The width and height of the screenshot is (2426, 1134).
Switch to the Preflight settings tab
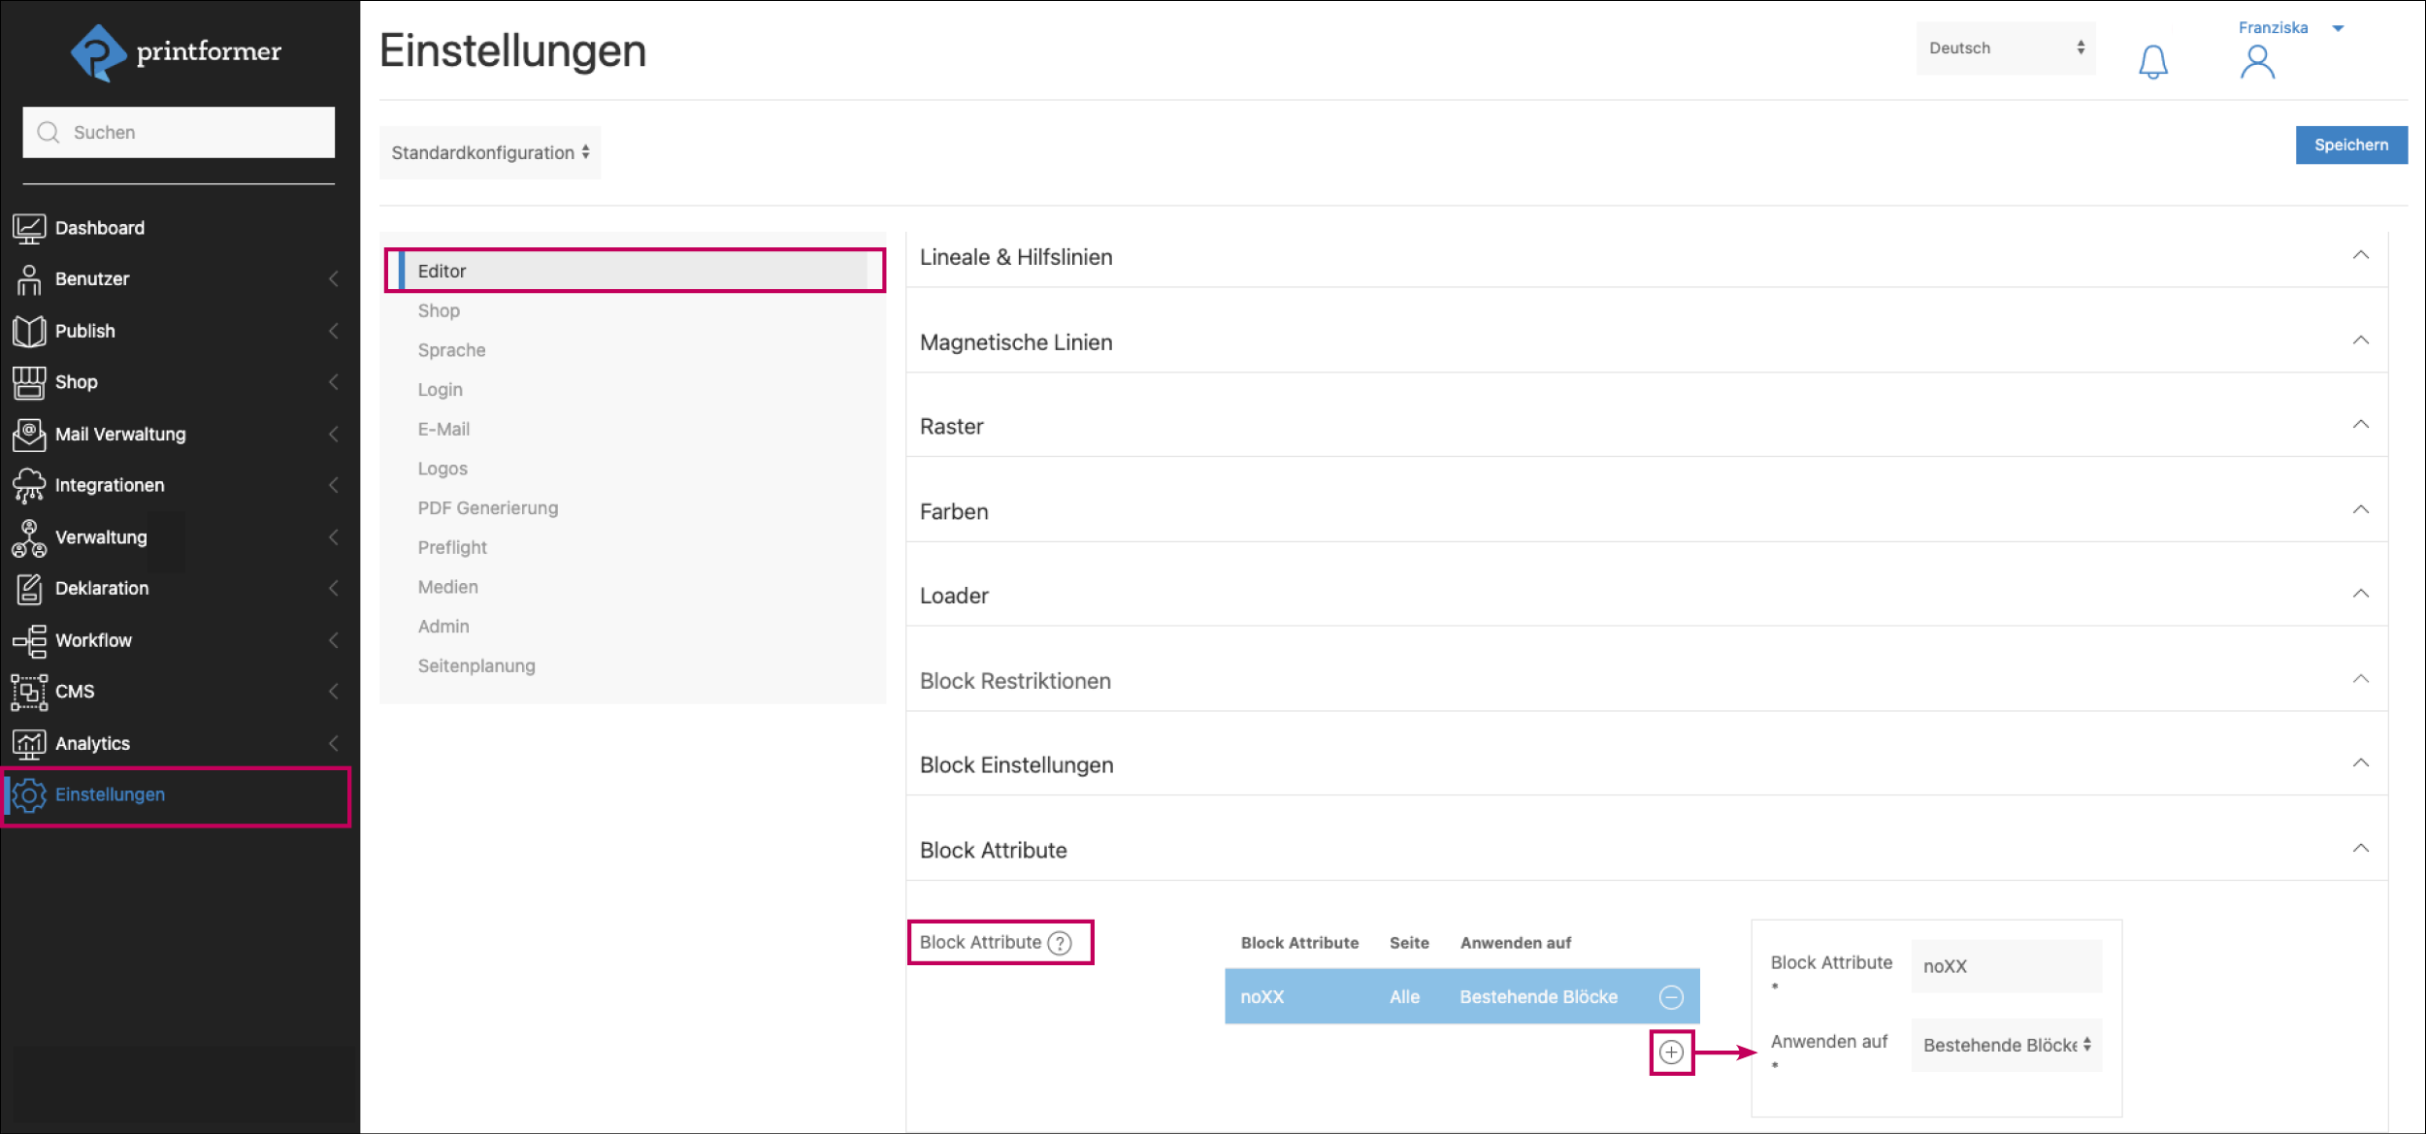pos(452,548)
